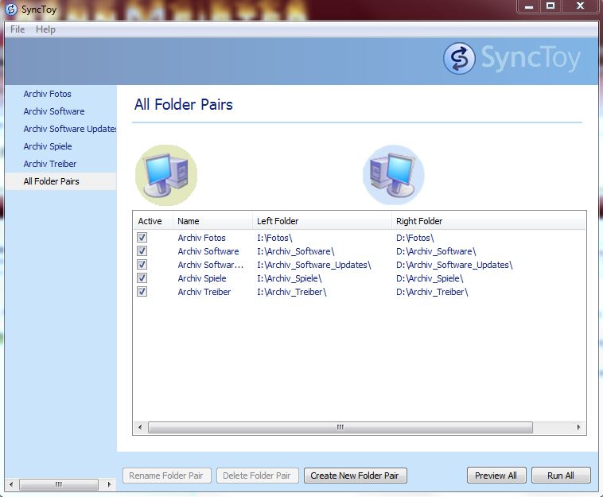Select Archiv Spiele in the sidebar
Screen dimensions: 603x497
click(48, 146)
